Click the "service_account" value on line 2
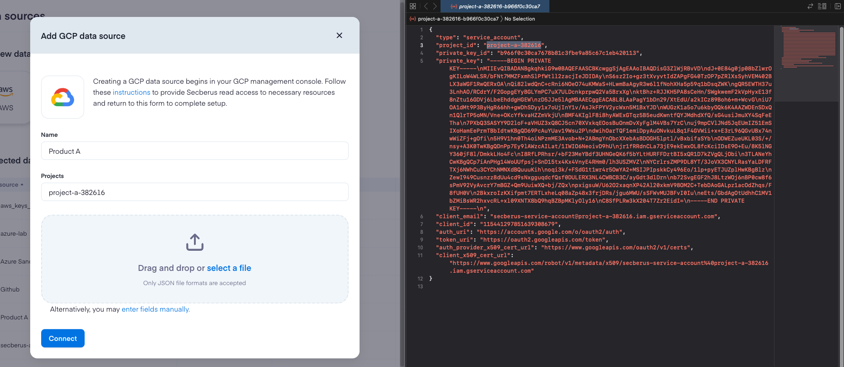 491,38
